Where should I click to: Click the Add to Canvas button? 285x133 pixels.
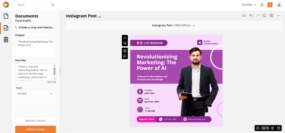click(35, 129)
